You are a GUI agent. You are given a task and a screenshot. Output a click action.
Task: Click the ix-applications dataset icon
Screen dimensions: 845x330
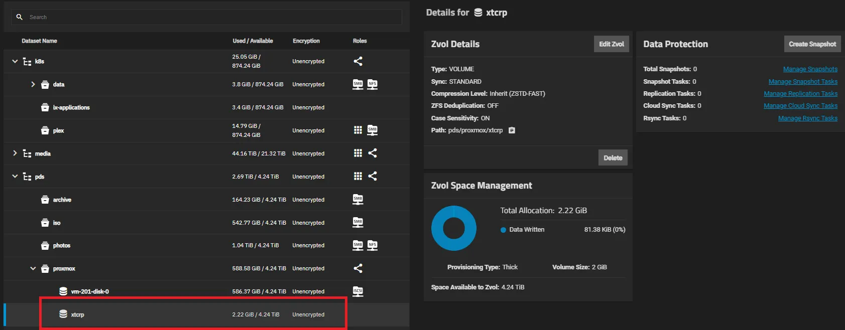point(45,108)
